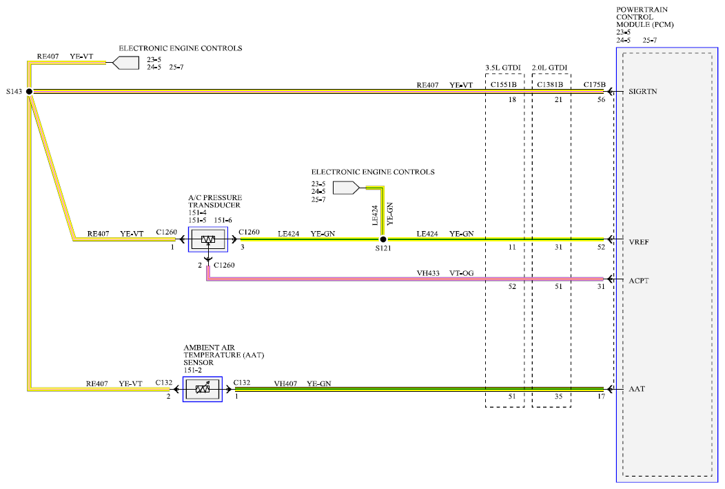Screen dimensions: 725x489
Task: Select the 3.5L GTDI heading
Action: coord(503,68)
